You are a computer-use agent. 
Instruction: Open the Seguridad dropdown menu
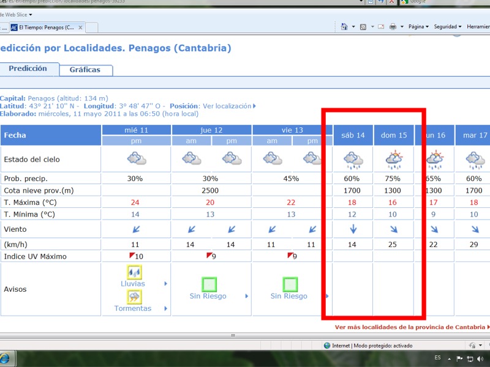[447, 27]
